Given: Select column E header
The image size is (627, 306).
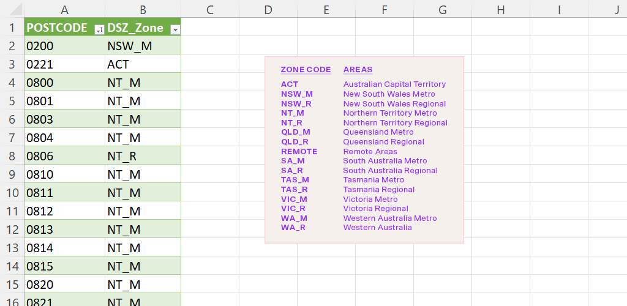Looking at the screenshot, I should tap(326, 10).
